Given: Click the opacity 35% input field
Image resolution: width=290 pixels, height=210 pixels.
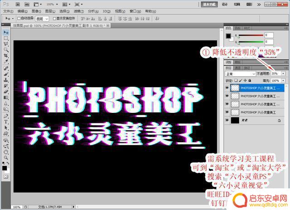Looking at the screenshot, I should (276, 73).
